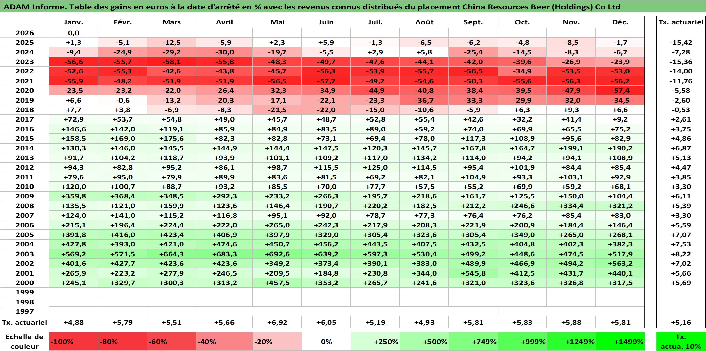The image size is (706, 351).
Task: Pick the -60% legend color swatch
Action: [x=172, y=341]
